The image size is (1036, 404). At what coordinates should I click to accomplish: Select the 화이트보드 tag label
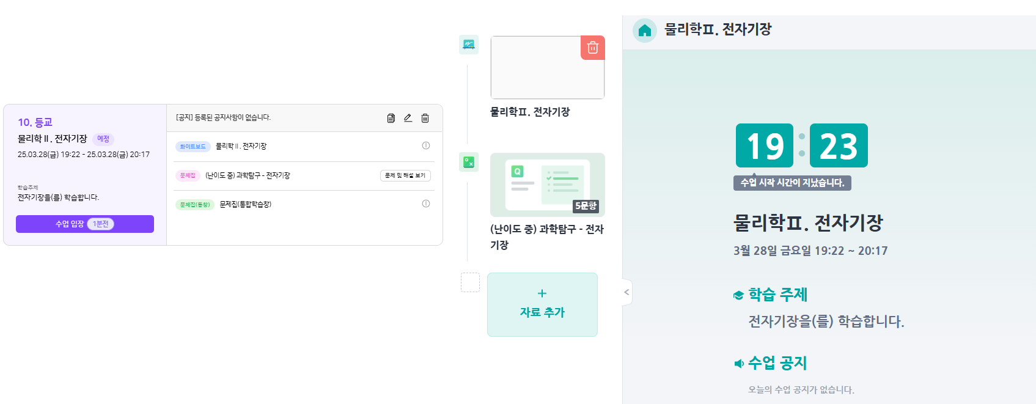pos(193,147)
